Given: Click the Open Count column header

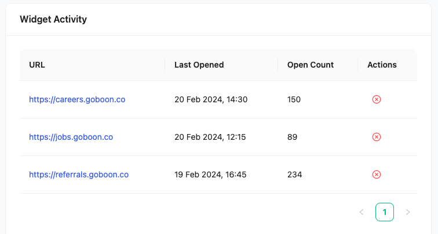Looking at the screenshot, I should pyautogui.click(x=311, y=65).
